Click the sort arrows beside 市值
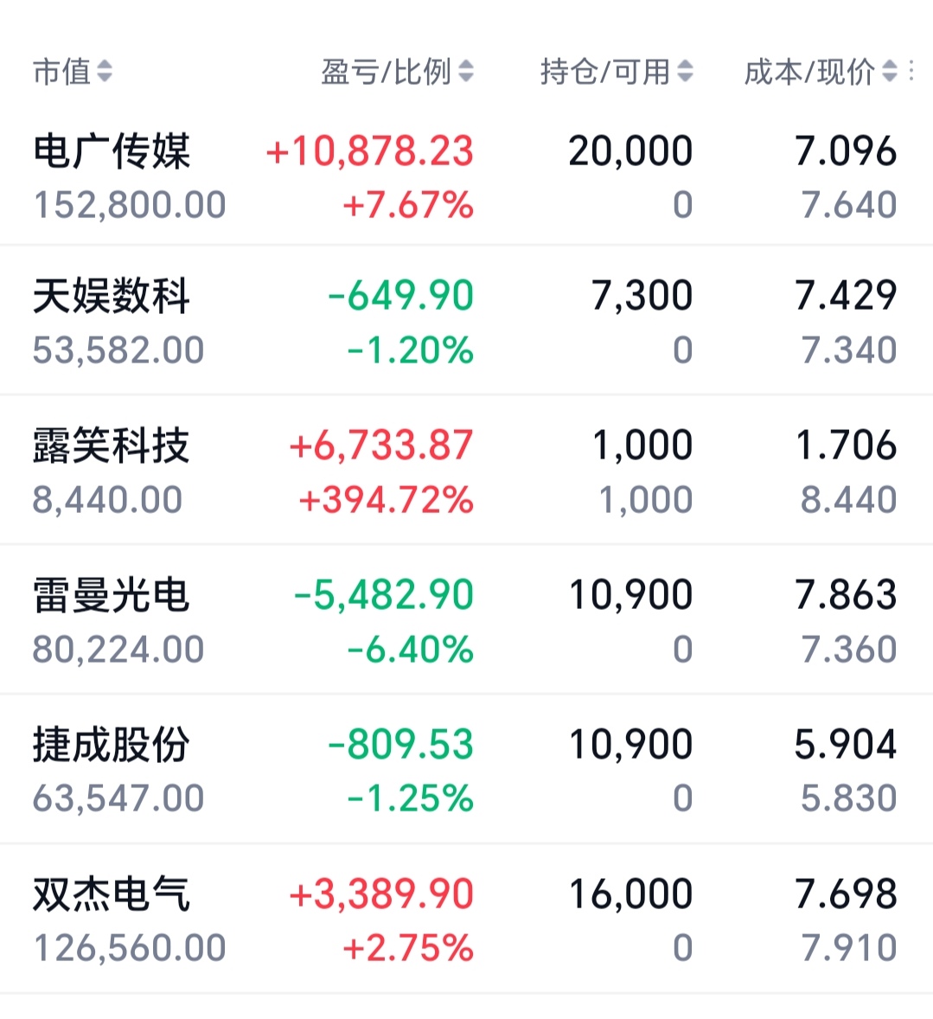 [x=105, y=71]
